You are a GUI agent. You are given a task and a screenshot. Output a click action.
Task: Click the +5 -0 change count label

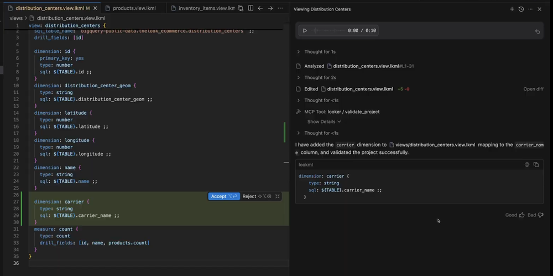tap(404, 89)
